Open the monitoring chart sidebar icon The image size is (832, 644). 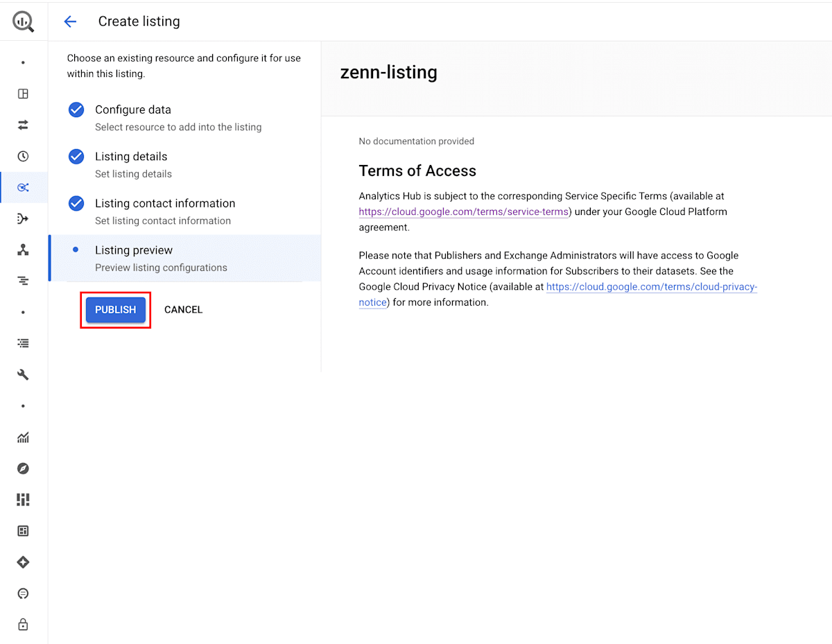[x=23, y=437]
